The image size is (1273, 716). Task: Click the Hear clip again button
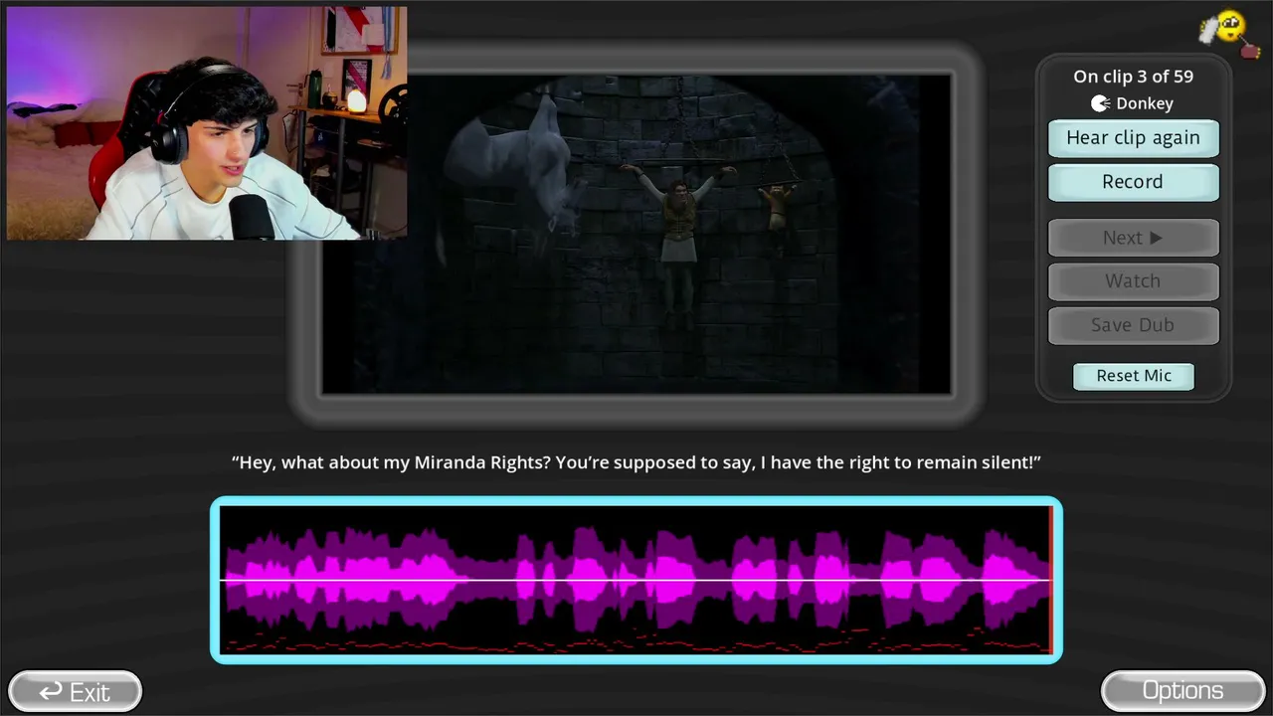pyautogui.click(x=1133, y=138)
